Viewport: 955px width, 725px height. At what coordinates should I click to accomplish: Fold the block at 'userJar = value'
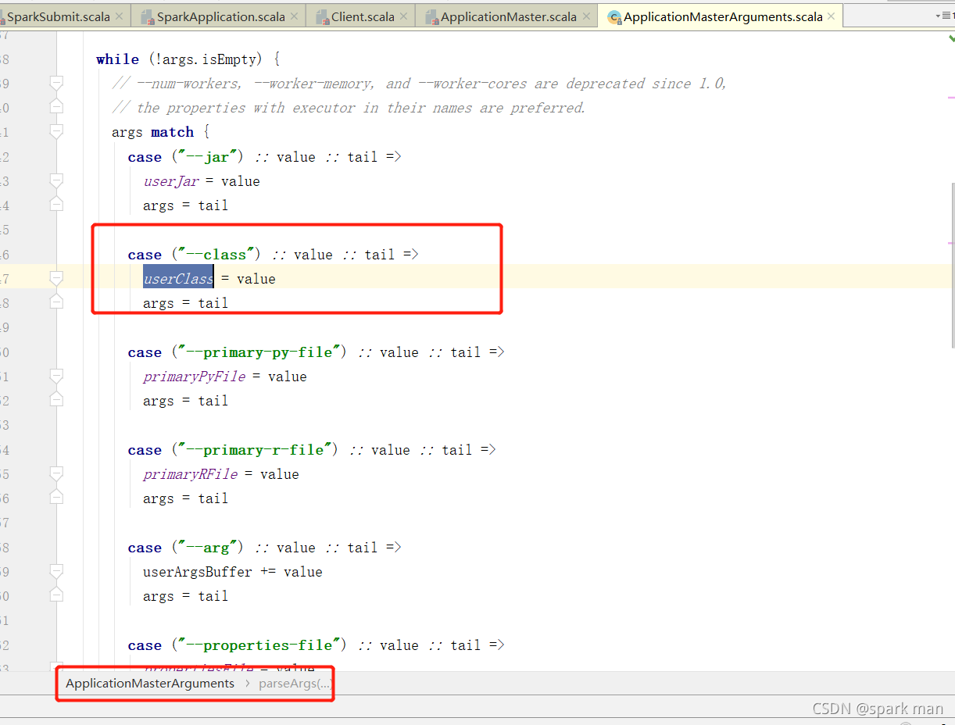click(56, 181)
